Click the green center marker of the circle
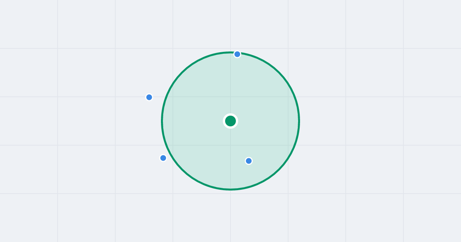The height and width of the screenshot is (242, 461). point(230,121)
